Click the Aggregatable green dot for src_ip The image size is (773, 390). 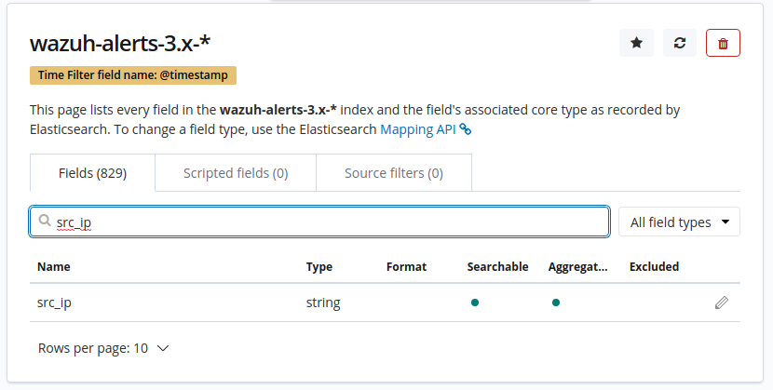point(556,303)
